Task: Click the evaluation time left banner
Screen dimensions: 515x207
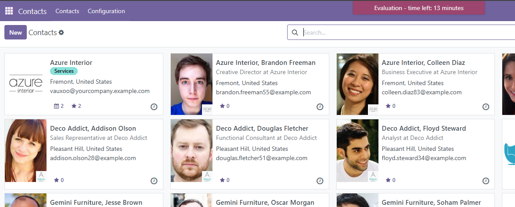Action: coord(419,8)
